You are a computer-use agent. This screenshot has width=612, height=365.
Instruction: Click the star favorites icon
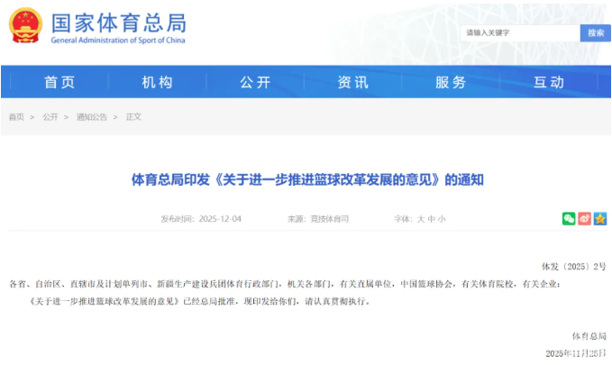click(600, 219)
